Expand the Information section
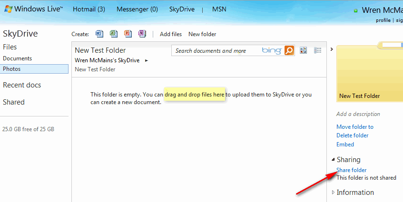 333,192
